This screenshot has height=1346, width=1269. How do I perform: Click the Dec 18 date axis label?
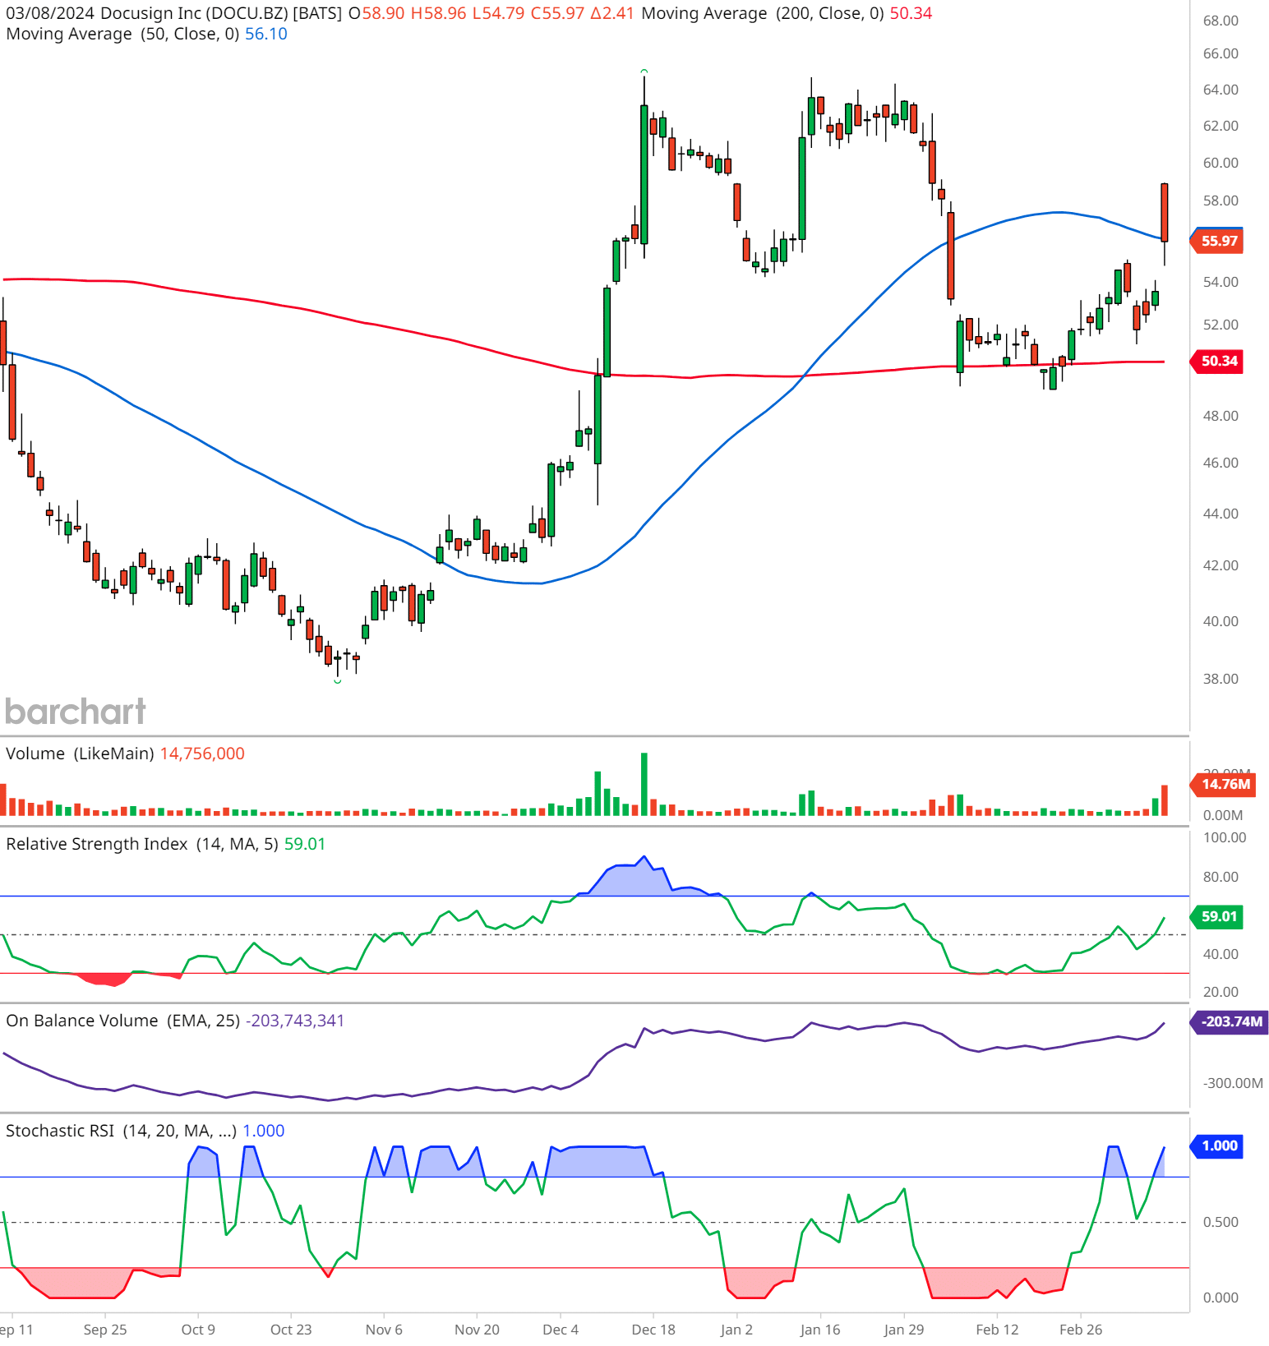click(x=653, y=1330)
